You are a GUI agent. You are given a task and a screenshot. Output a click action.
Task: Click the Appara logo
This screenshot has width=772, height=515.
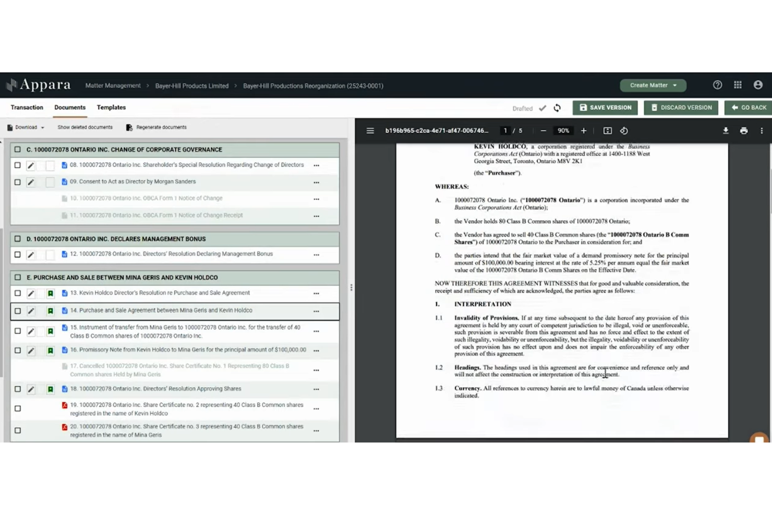click(x=39, y=85)
